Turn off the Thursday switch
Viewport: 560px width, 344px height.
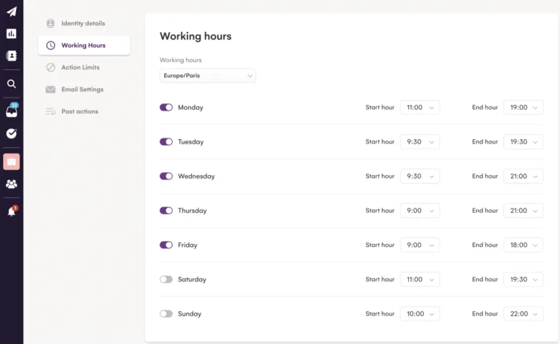click(166, 211)
